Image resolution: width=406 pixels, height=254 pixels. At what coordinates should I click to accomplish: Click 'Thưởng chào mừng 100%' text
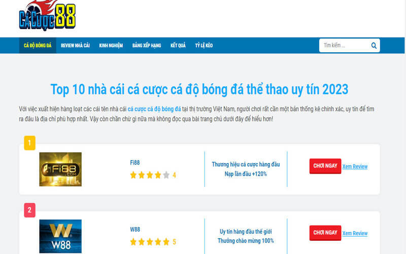[x=246, y=241]
